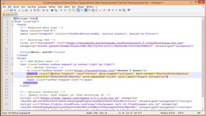Collapse the html block at line 2
The height and width of the screenshot is (116, 206).
click(12, 22)
